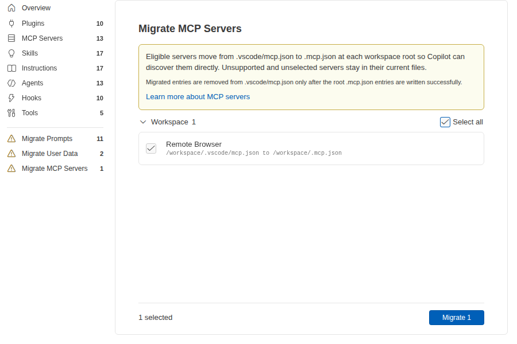The width and height of the screenshot is (517, 344).
Task: Open the Migrate Prompts page
Action: pos(55,139)
